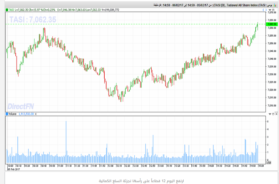Click the 06 Feb 2017 date label
The image size is (279, 184).
pyautogui.click(x=14, y=169)
